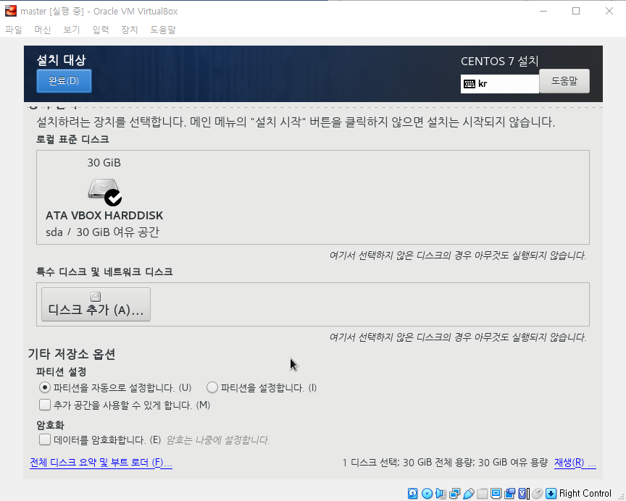Click the 재생(R) refresh link

(x=575, y=463)
